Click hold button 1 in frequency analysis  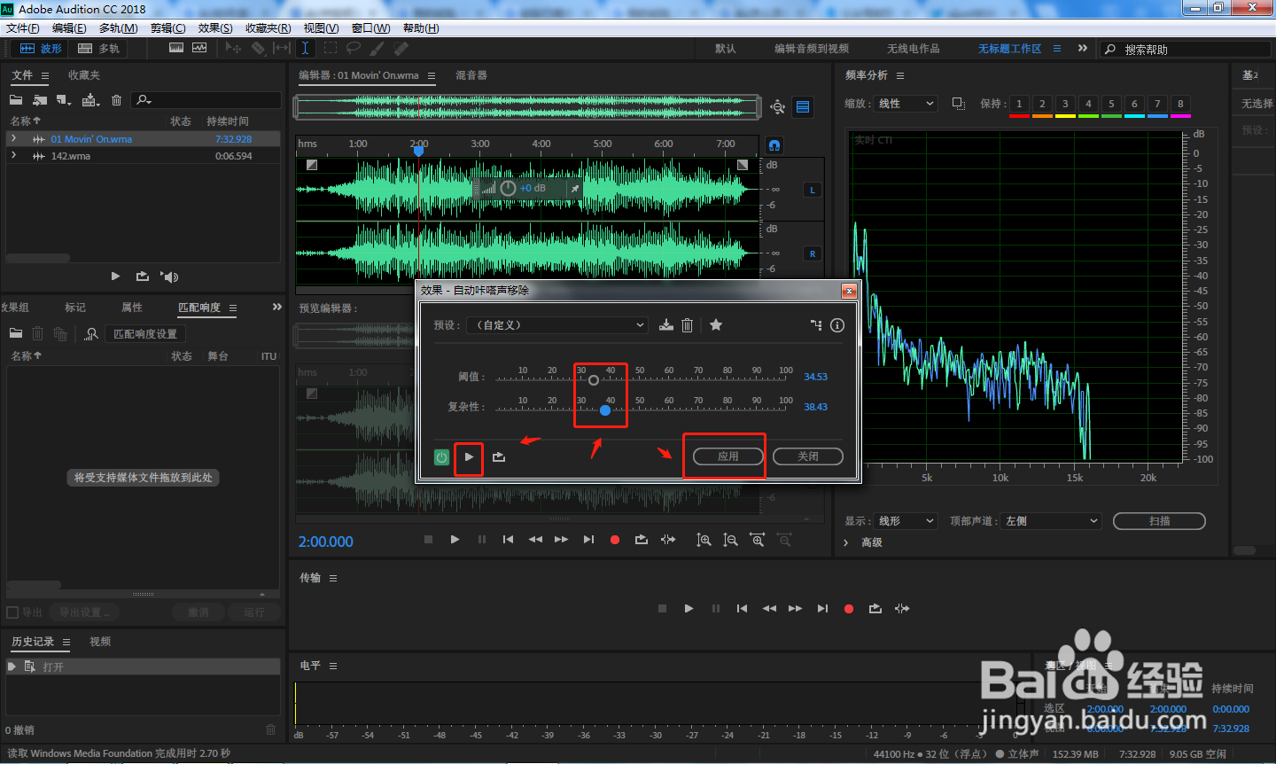(x=1019, y=105)
